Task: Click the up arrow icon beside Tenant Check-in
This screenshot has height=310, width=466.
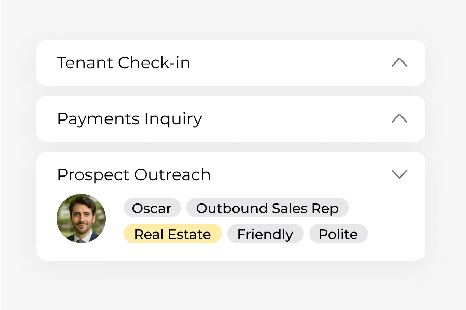Action: tap(399, 62)
